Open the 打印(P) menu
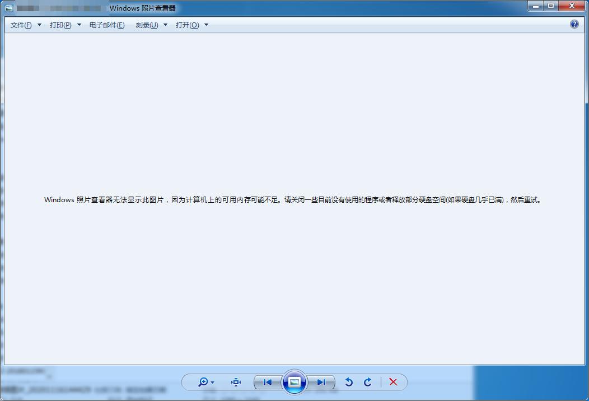Image resolution: width=589 pixels, height=401 pixels. (60, 25)
